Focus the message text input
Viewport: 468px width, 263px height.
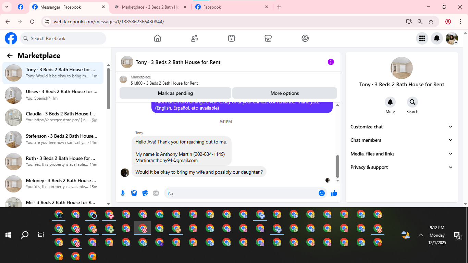(x=242, y=193)
